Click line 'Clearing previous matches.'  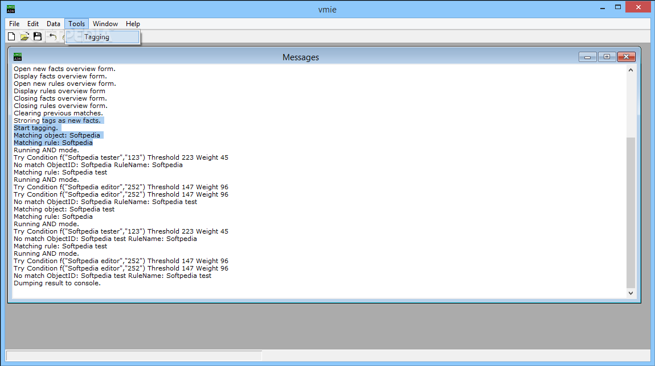click(58, 114)
